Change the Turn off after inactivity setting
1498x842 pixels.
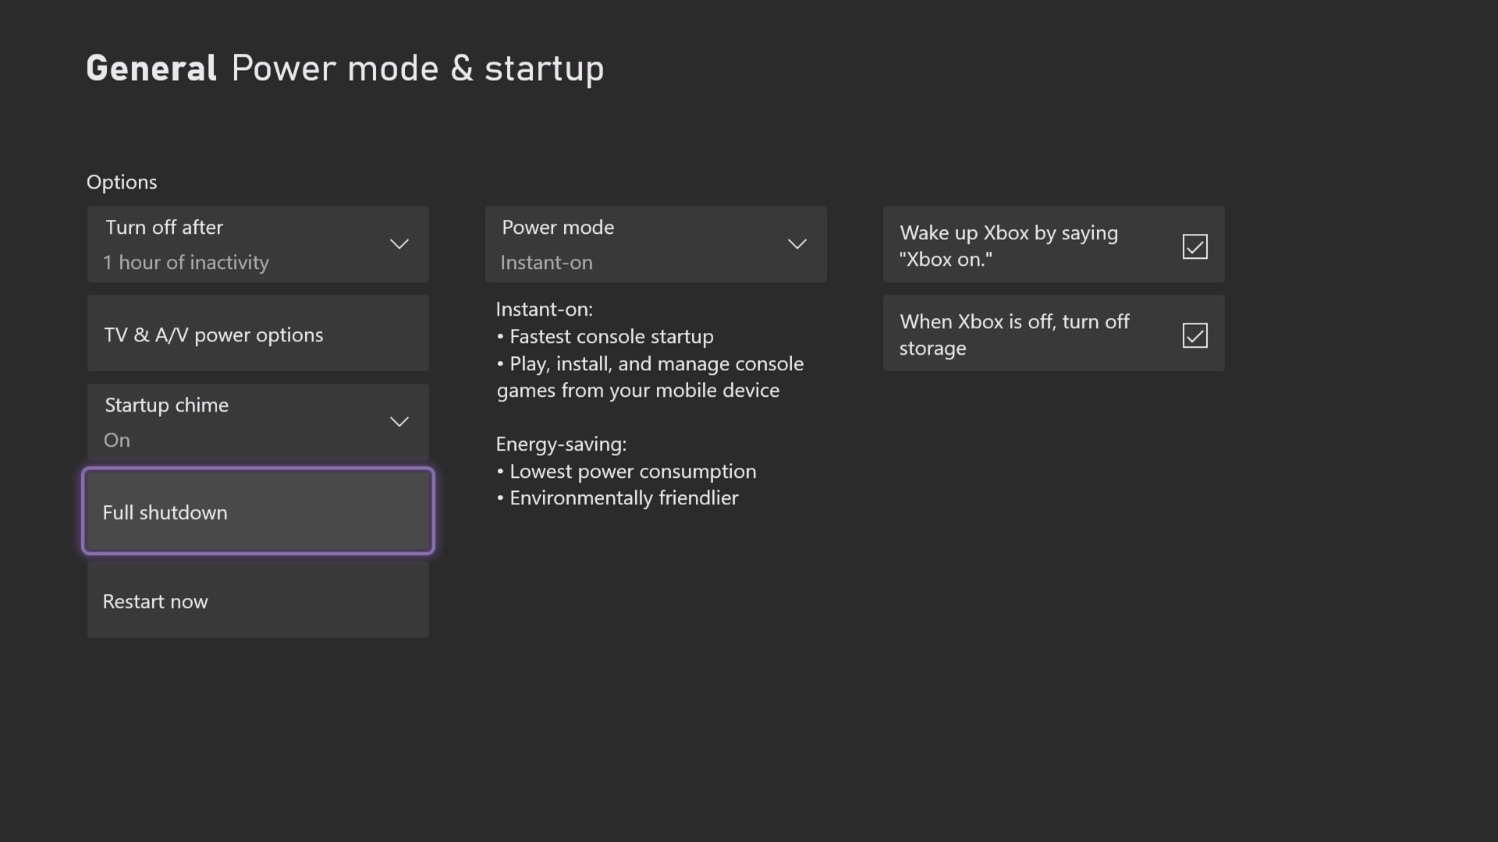(x=257, y=243)
